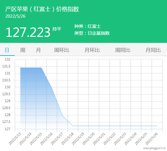The width and height of the screenshot is (167, 151).
Task: Click the 类型：日定基指数 label
Action: tap(92, 33)
